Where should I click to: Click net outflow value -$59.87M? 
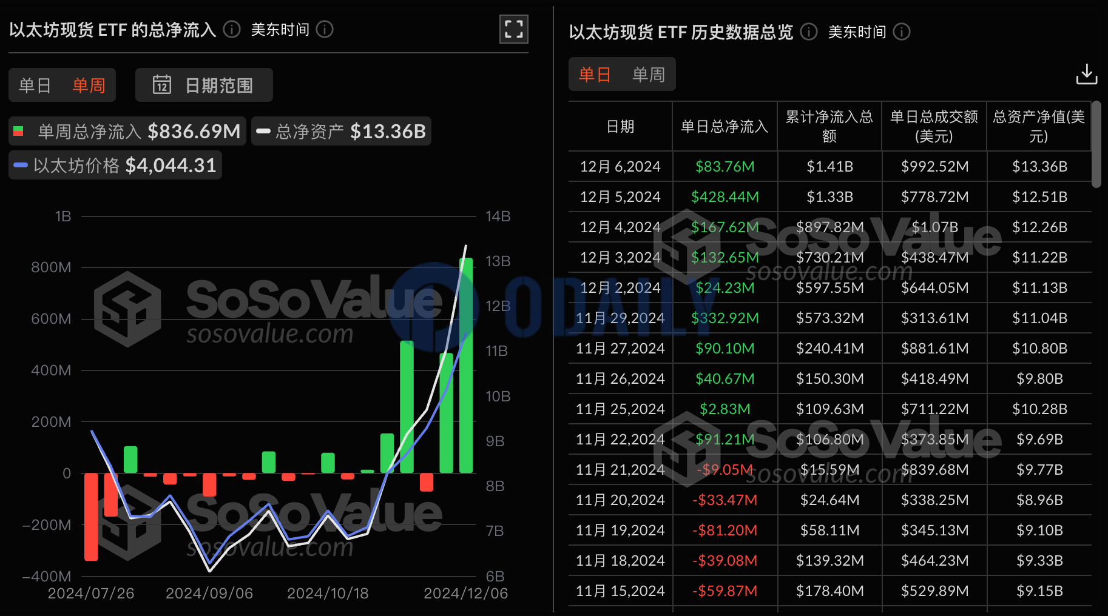pos(725,591)
